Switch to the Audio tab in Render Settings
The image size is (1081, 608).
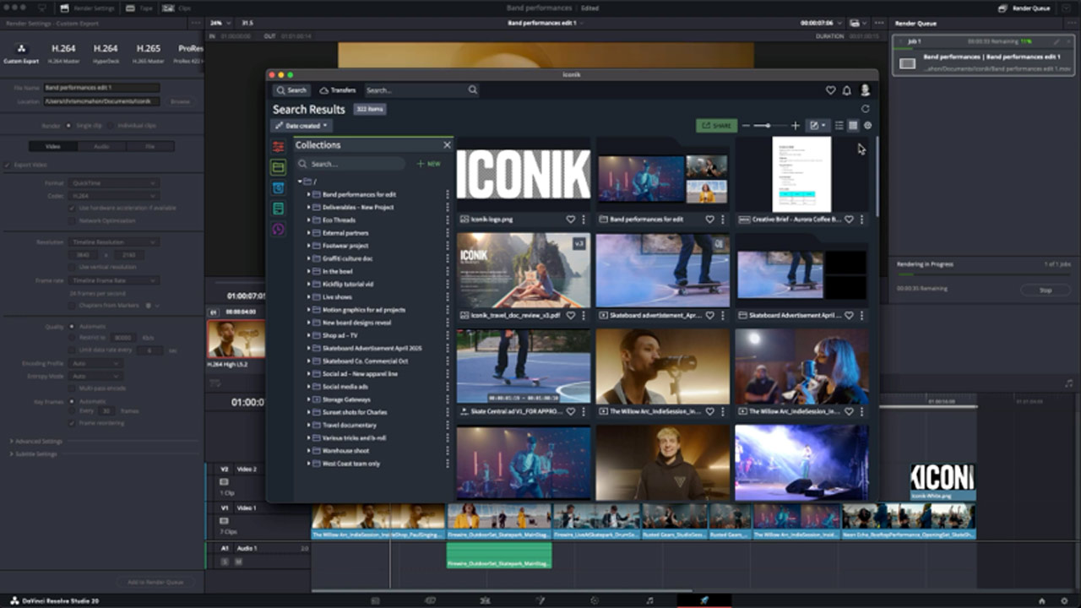pos(101,146)
